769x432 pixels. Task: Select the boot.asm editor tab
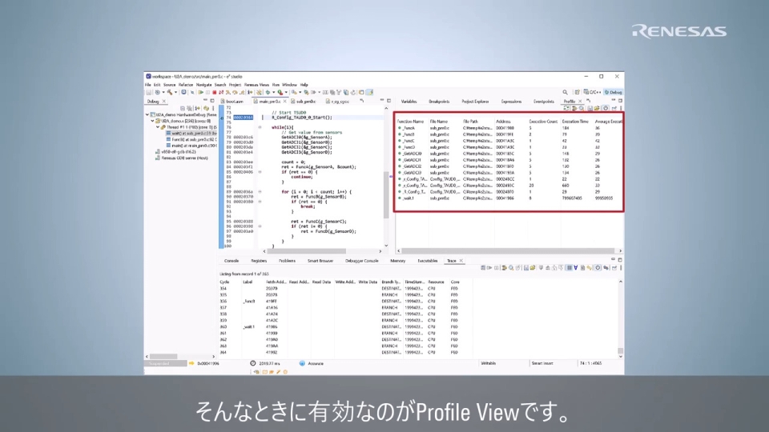pos(232,102)
